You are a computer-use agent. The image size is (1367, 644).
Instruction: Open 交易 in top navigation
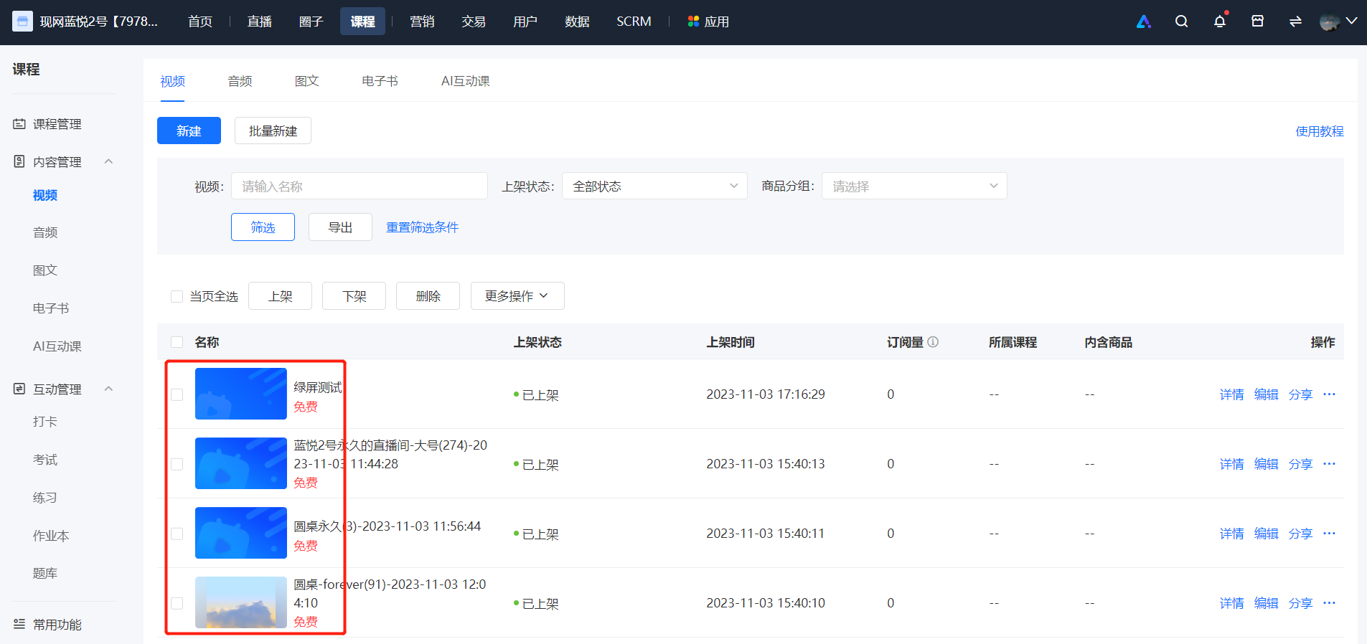(474, 22)
